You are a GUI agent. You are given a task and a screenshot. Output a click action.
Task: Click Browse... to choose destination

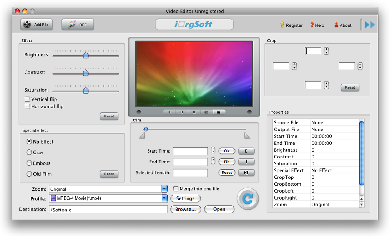tap(186, 209)
